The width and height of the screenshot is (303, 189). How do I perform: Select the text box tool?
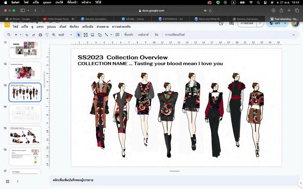86,35
